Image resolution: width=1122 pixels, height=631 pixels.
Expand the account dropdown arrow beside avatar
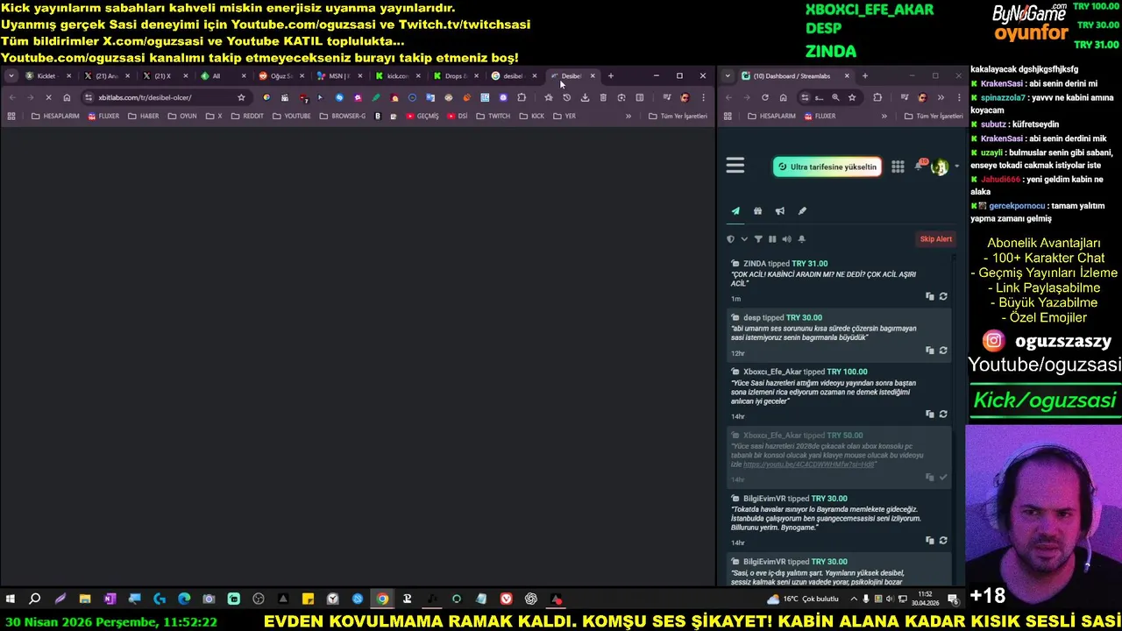tap(956, 167)
